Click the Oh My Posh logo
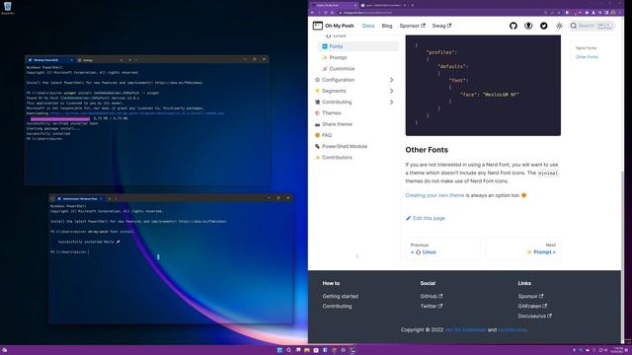The width and height of the screenshot is (632, 355). point(334,26)
